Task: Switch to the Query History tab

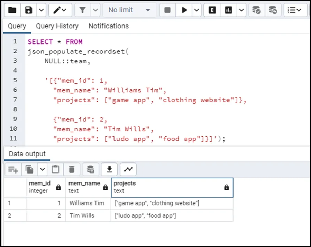Action: (x=57, y=26)
